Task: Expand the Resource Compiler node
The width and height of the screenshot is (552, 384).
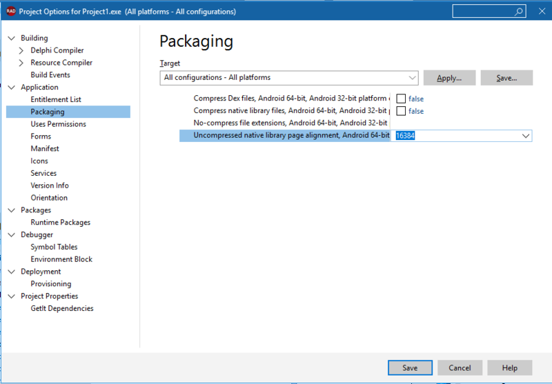Action: [x=21, y=63]
